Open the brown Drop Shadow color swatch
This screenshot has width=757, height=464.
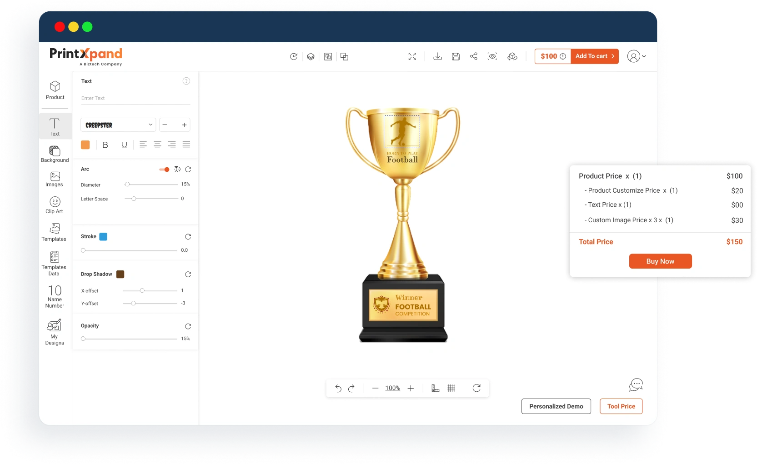pyautogui.click(x=120, y=274)
